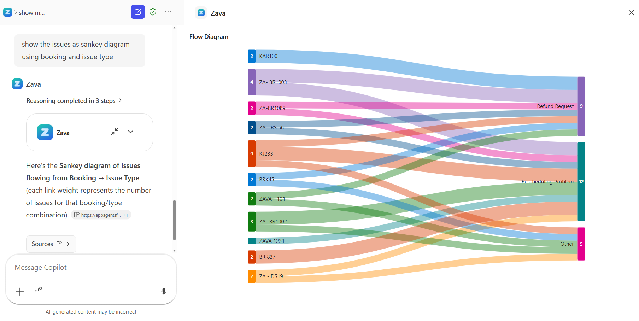This screenshot has width=639, height=321.
Task: Open the Sources button
Action: [51, 244]
